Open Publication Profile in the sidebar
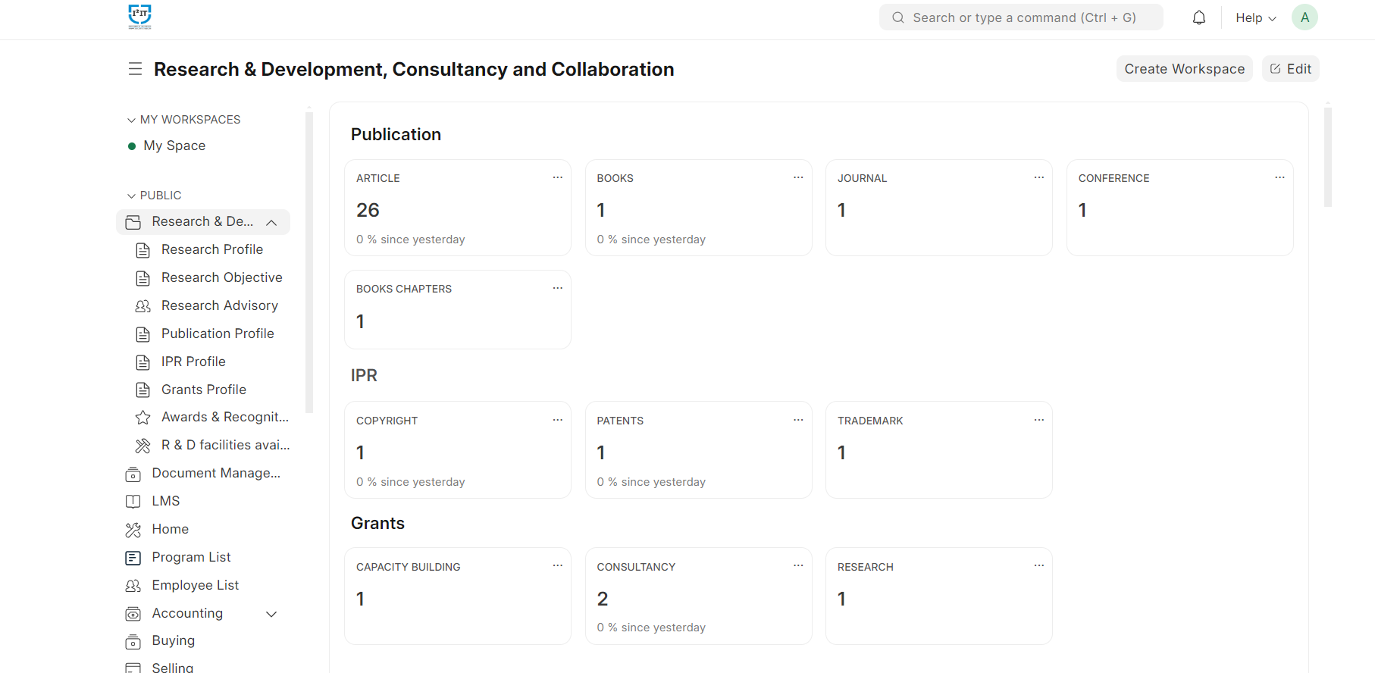This screenshot has width=1375, height=673. point(218,333)
